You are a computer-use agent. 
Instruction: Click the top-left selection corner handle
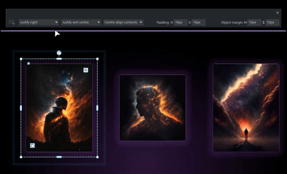21,59
